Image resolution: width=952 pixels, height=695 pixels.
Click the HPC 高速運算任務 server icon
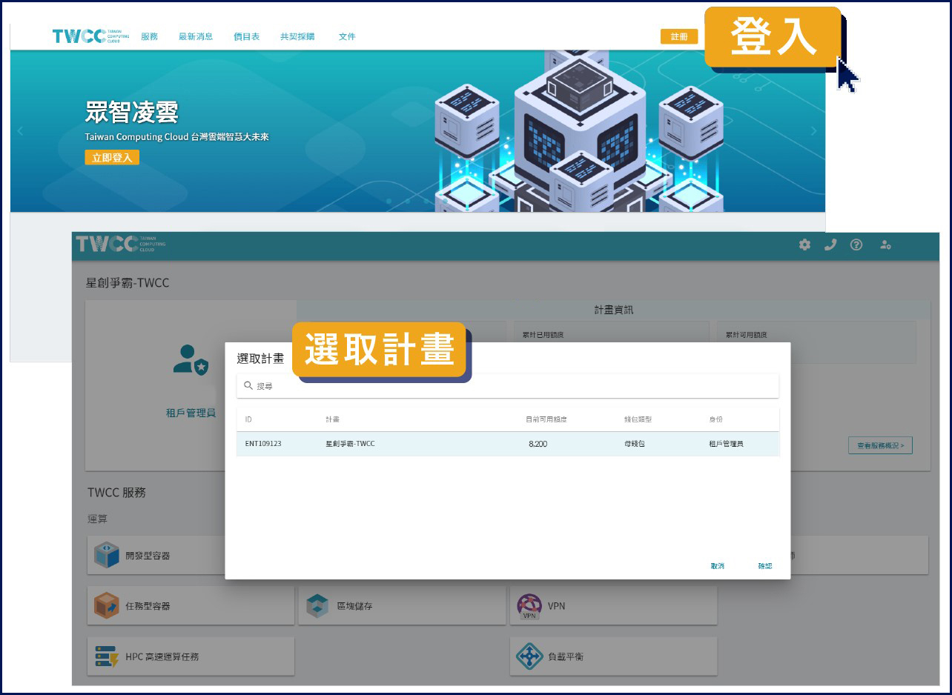click(x=107, y=656)
